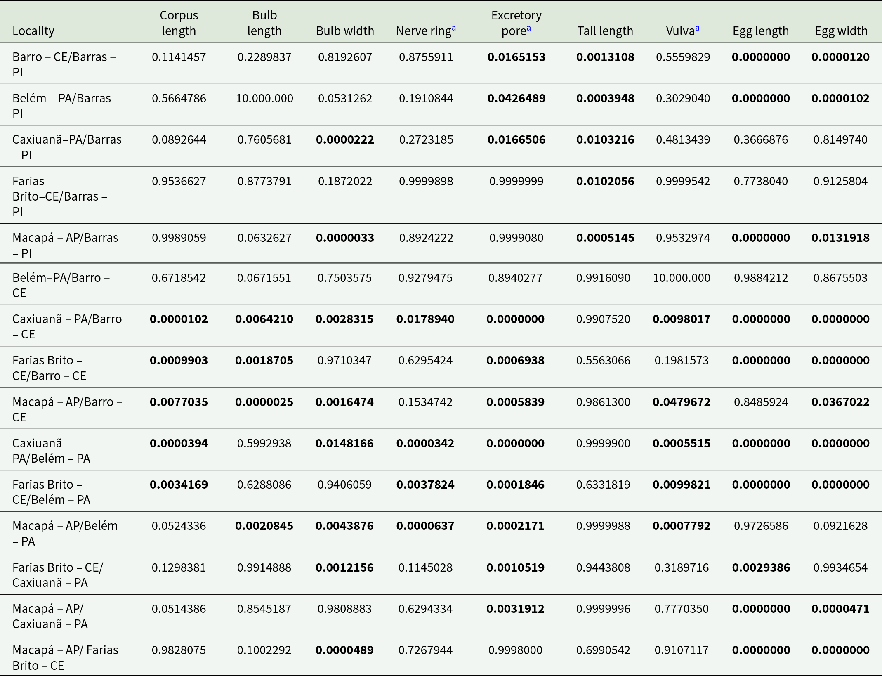The height and width of the screenshot is (676, 882).
Task: Click the Bulb width column header
Action: pos(345,31)
